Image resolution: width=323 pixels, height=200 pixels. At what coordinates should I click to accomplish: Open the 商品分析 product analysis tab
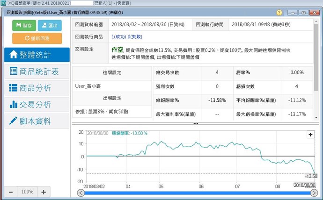point(36,88)
